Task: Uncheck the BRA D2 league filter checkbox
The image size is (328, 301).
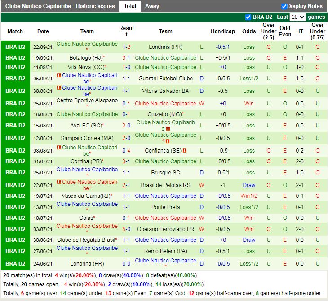Action: tap(248, 17)
